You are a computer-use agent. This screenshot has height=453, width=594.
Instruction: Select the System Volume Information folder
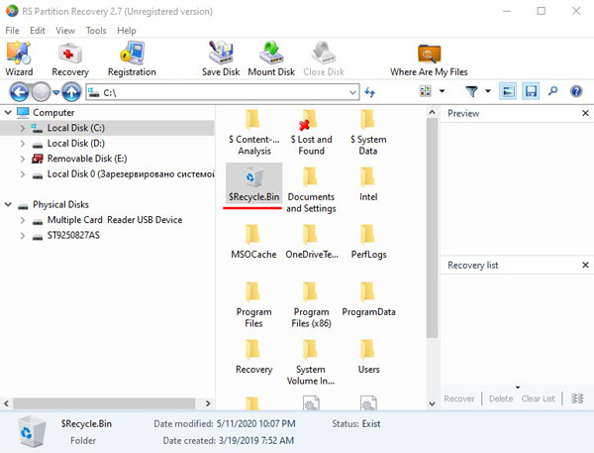tap(311, 363)
